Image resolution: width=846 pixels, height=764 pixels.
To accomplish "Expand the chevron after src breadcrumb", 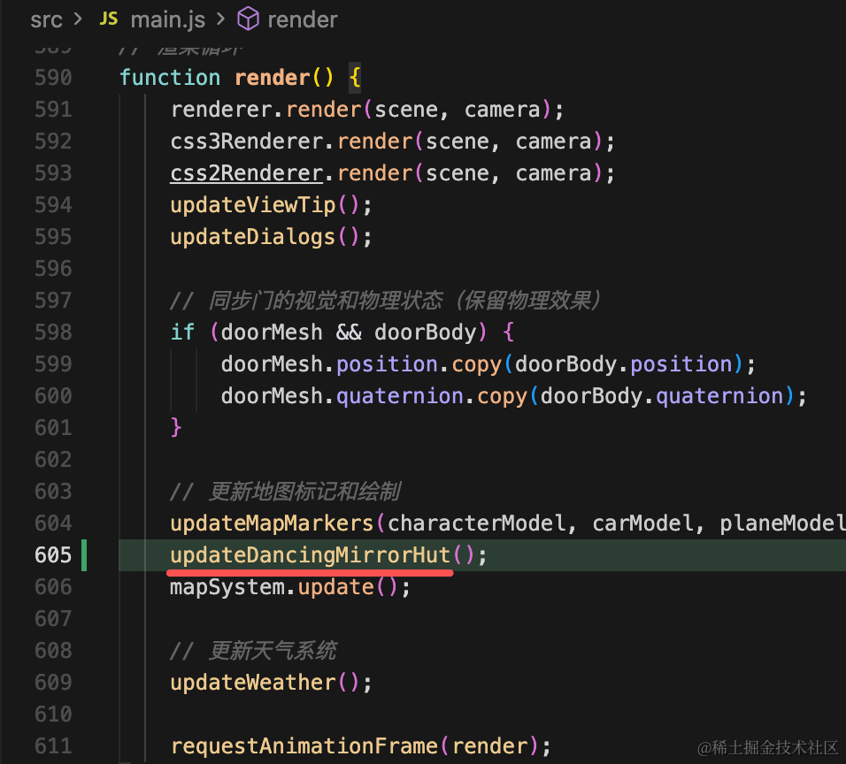I will pyautogui.click(x=78, y=19).
